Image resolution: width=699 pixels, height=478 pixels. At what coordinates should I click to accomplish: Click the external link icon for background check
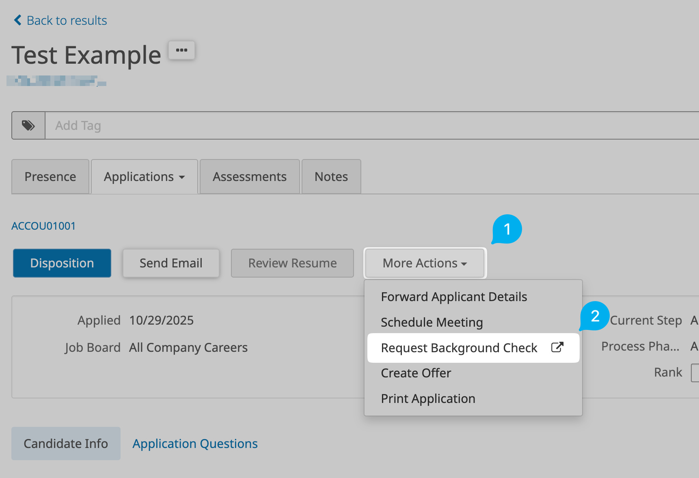(x=557, y=347)
